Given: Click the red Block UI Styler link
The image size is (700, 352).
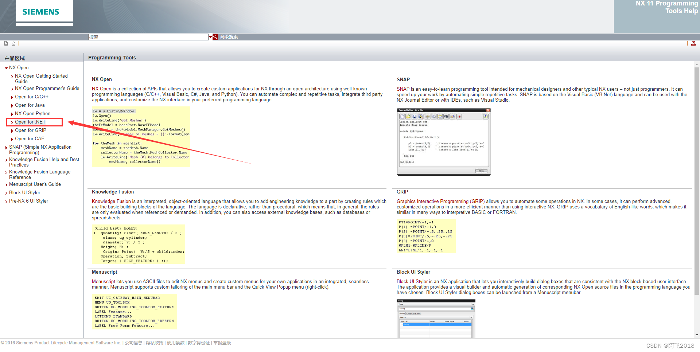Looking at the screenshot, I should click(x=412, y=282).
